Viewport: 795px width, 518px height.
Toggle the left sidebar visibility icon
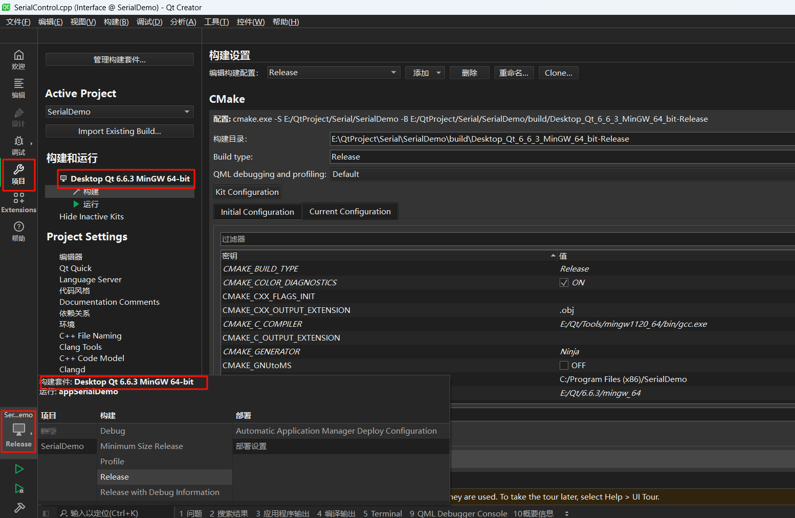pos(46,513)
